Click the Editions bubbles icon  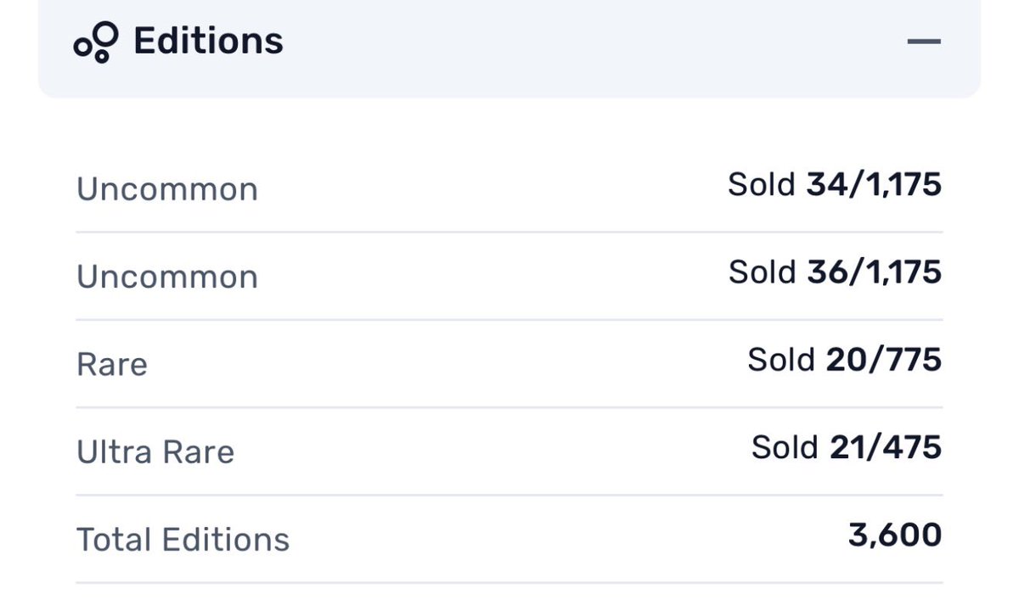click(x=95, y=42)
